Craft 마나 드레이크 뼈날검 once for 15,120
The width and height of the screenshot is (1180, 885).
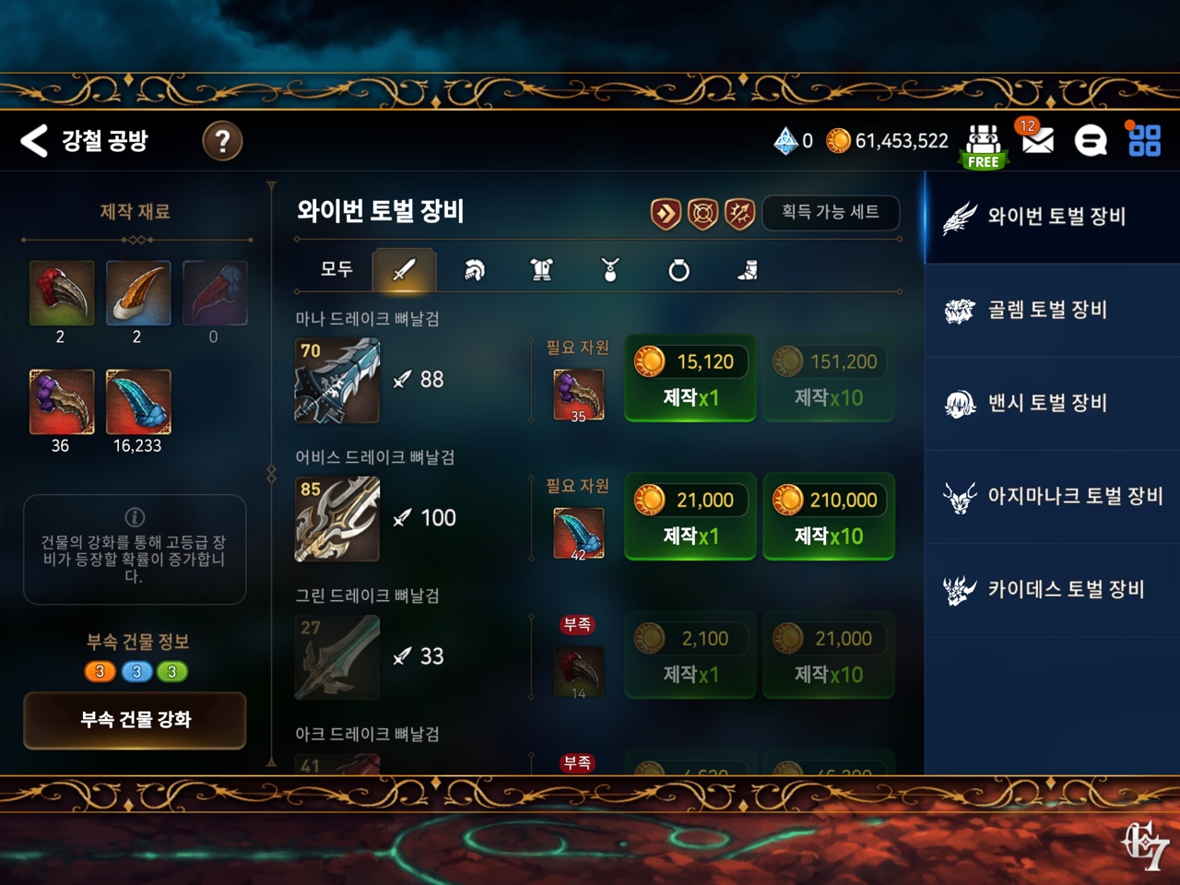(x=690, y=378)
